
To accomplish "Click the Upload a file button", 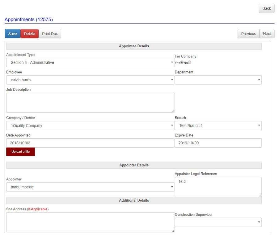I will point(20,152).
